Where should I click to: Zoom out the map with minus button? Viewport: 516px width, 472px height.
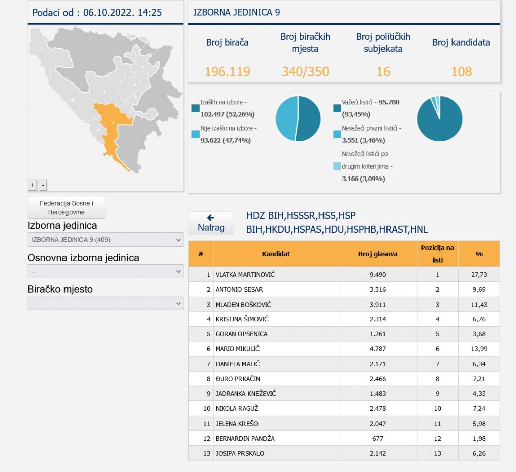tap(43, 185)
